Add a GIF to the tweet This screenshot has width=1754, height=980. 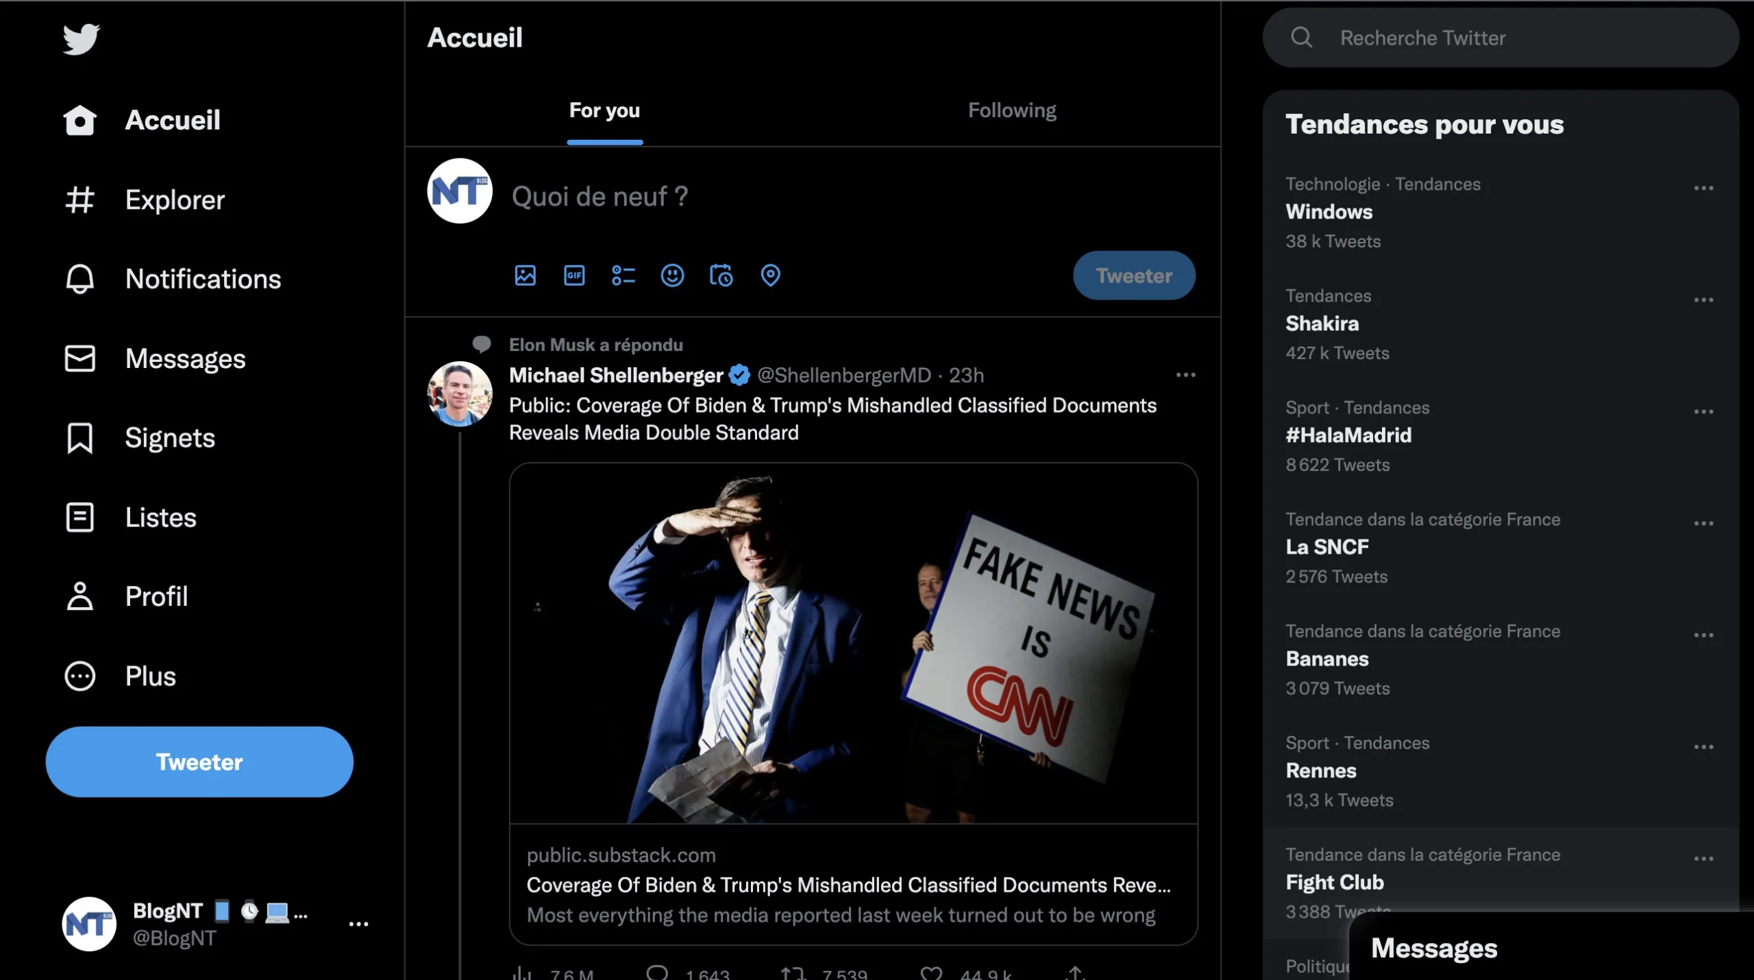tap(574, 275)
